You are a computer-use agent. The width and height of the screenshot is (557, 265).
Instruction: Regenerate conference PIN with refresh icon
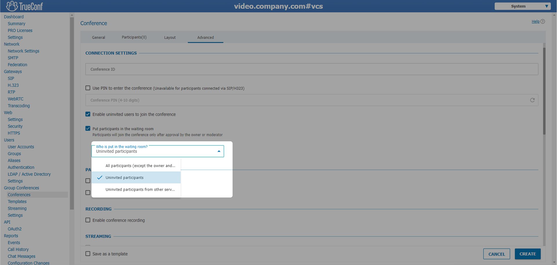(x=532, y=100)
